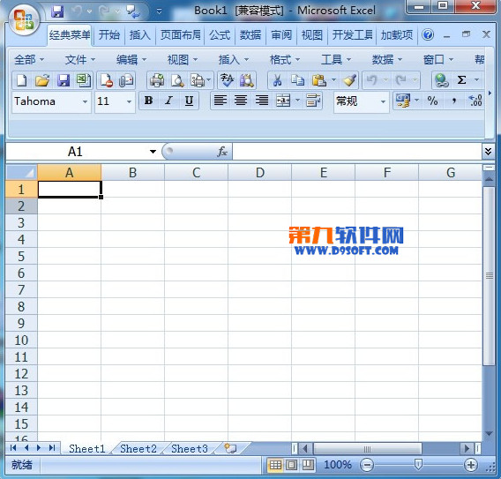
Task: Open the 工具 menu
Action: tap(336, 59)
